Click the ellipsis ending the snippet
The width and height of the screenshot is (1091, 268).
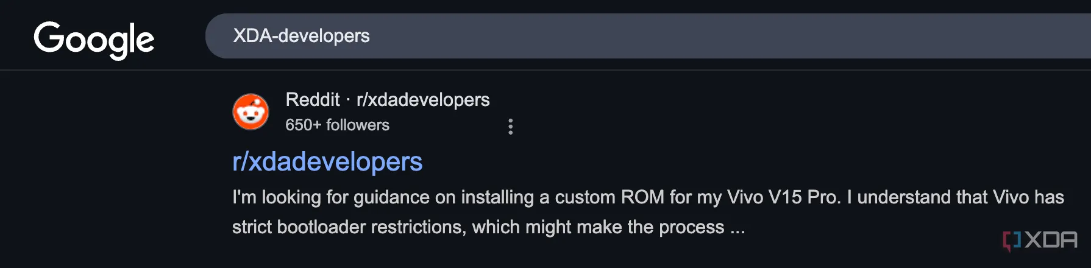(x=737, y=228)
